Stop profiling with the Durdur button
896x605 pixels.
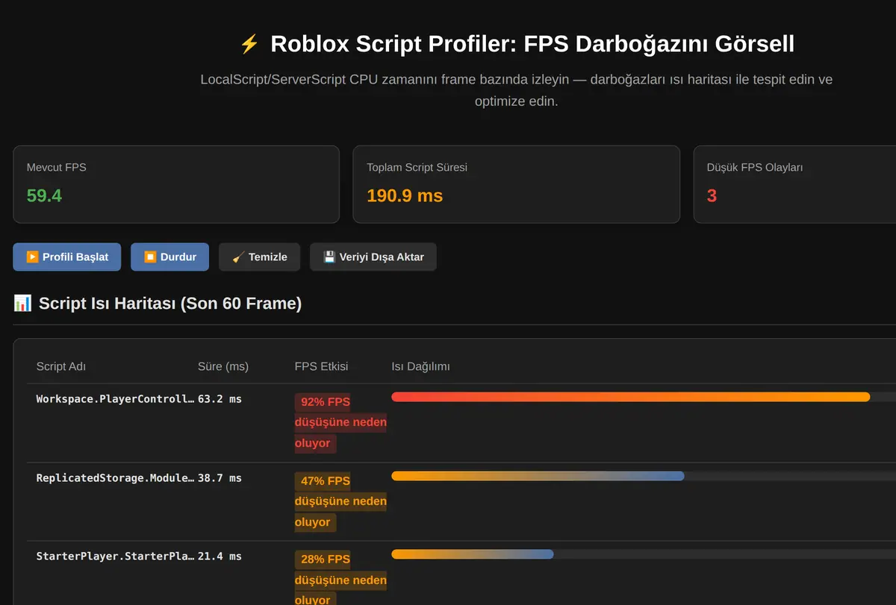click(169, 257)
